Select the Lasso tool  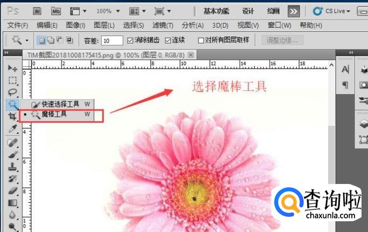click(12, 92)
